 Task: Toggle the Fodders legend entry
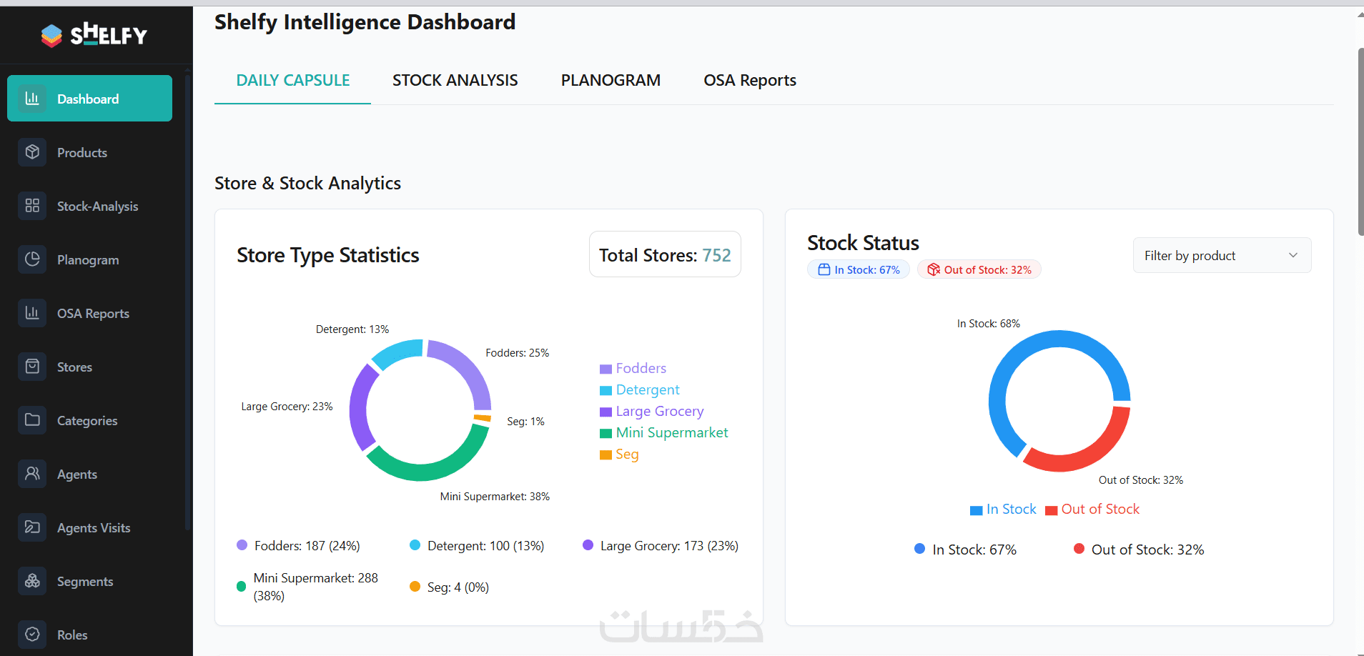(x=633, y=368)
